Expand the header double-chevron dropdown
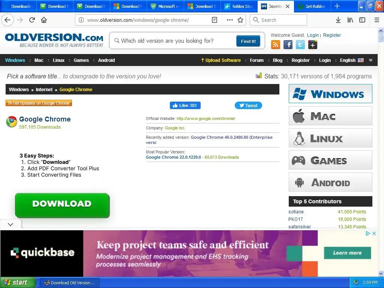384x288 pixels. [x=370, y=60]
